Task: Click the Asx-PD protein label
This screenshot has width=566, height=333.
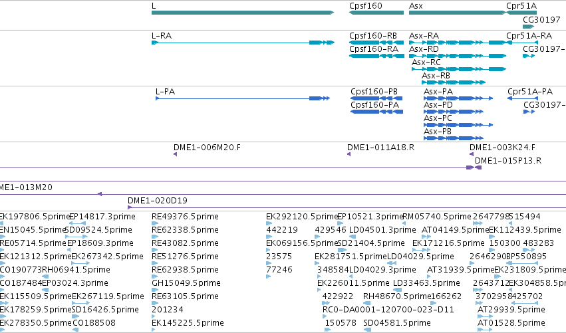Action: [438, 105]
